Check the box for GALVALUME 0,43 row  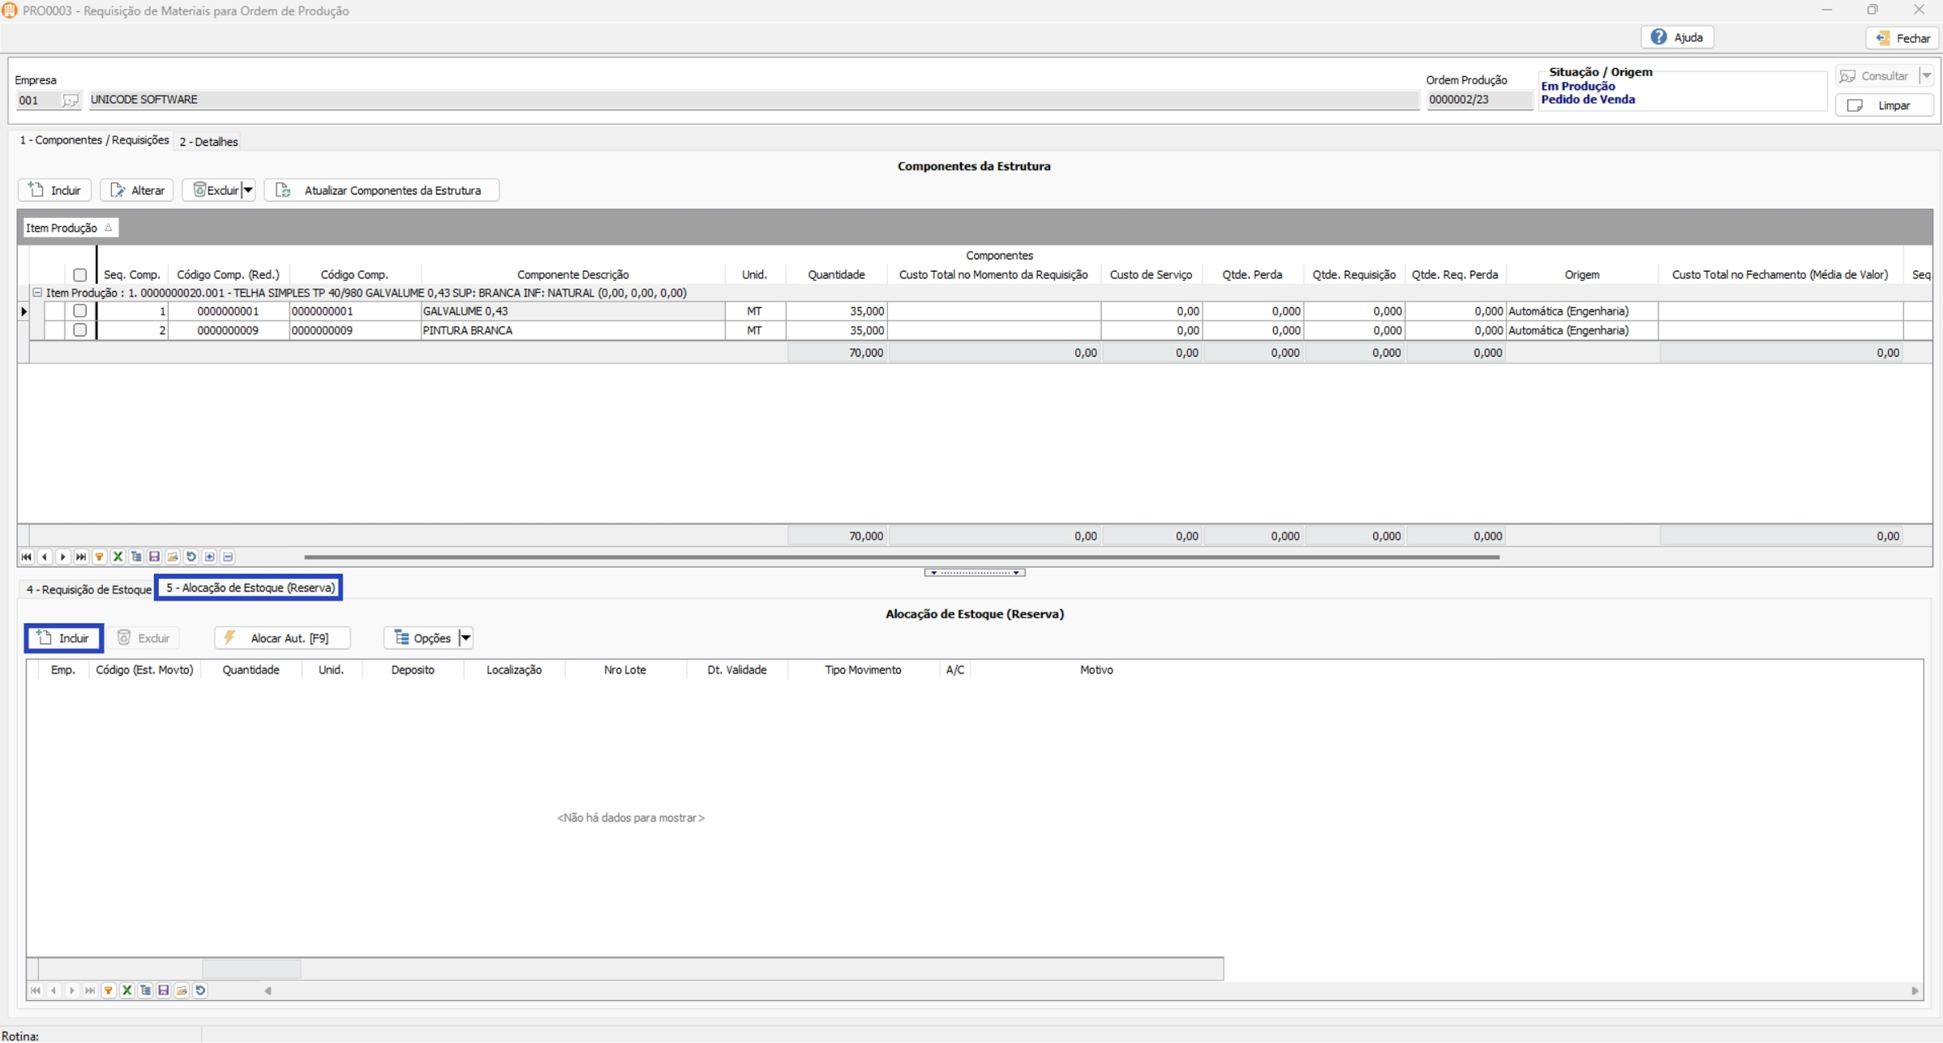point(79,311)
